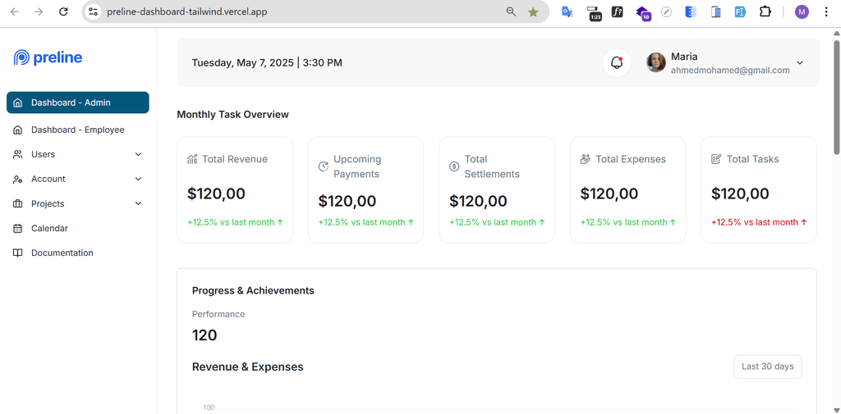Click the Progress & Achievements heading
841x414 pixels.
coord(253,291)
